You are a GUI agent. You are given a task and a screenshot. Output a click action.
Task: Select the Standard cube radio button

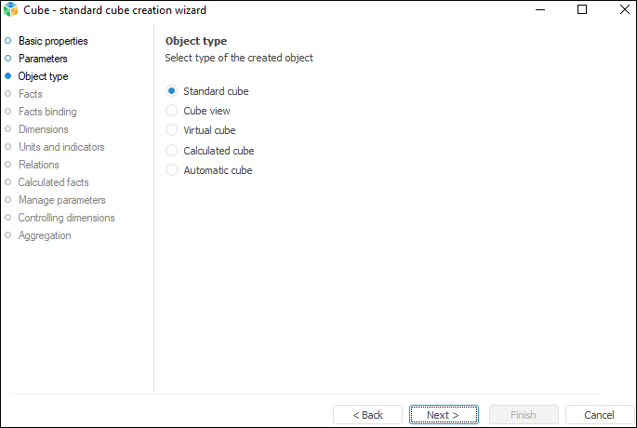[171, 91]
